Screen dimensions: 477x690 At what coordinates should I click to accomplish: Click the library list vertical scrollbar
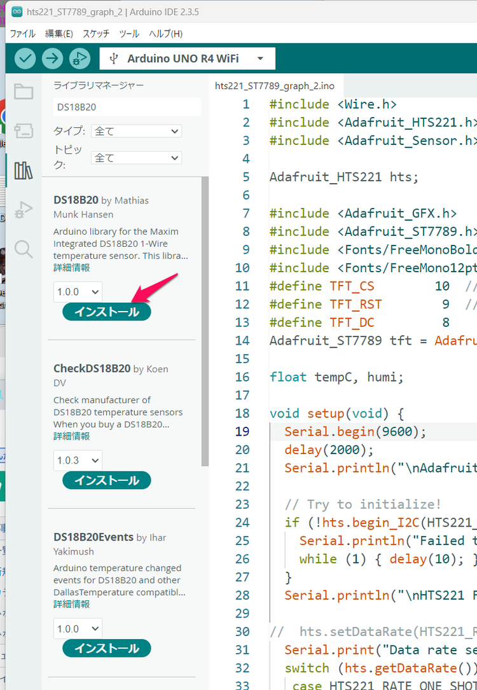pyautogui.click(x=205, y=321)
